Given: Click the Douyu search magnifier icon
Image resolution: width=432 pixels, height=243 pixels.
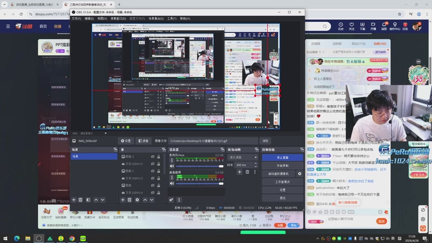Looking at the screenshot, I should pyautogui.click(x=325, y=26).
